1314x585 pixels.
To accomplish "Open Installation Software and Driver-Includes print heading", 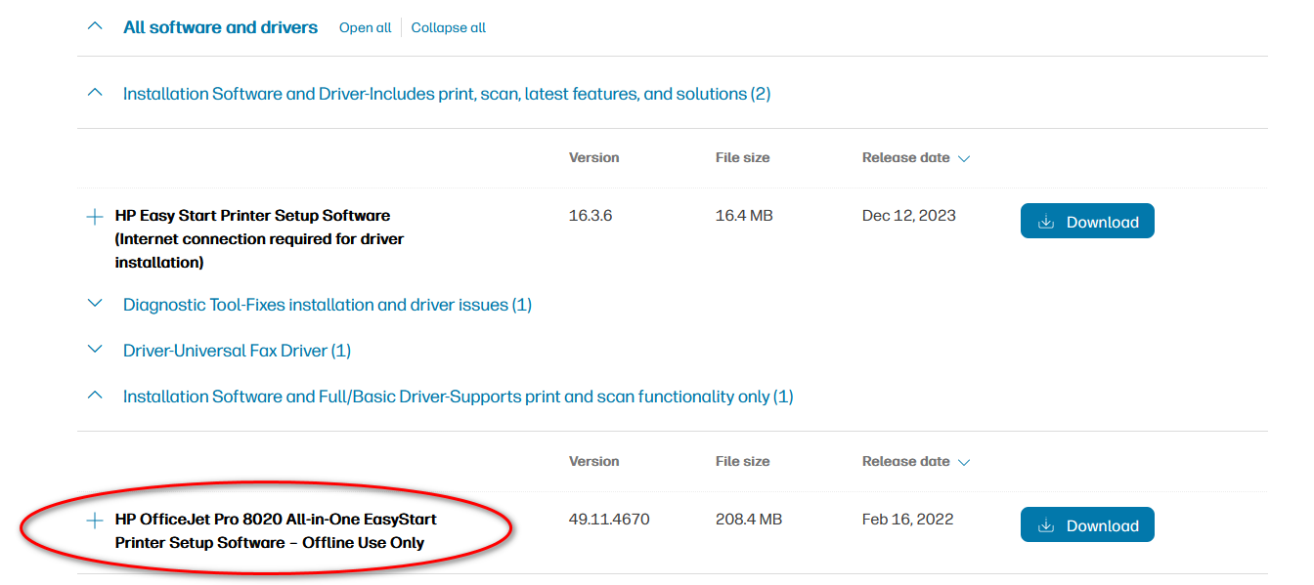I will (447, 94).
